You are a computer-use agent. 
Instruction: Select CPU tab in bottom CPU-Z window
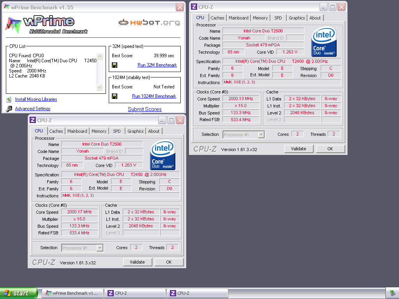[39, 131]
